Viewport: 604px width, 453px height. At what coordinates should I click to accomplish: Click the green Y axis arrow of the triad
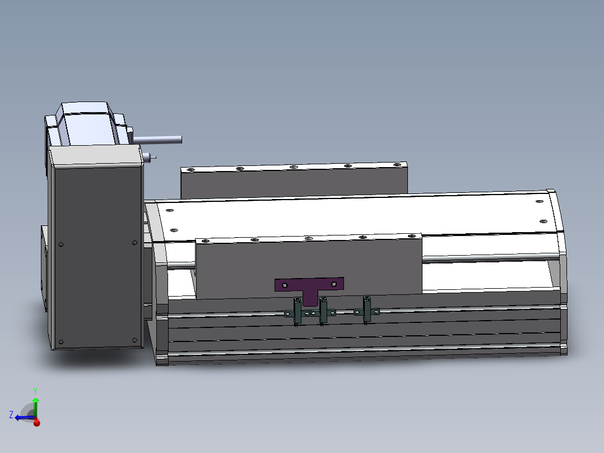[35, 407]
